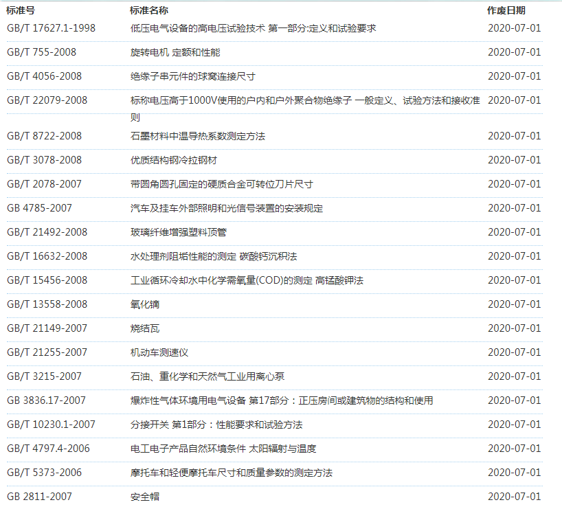Click standard number GB 3836.17-2007
Screen dimensions: 562x509
[46, 400]
